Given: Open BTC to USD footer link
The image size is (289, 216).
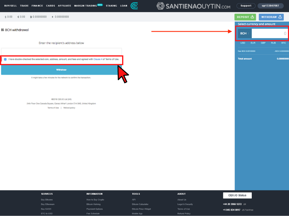Looking at the screenshot, I should click(x=47, y=213).
